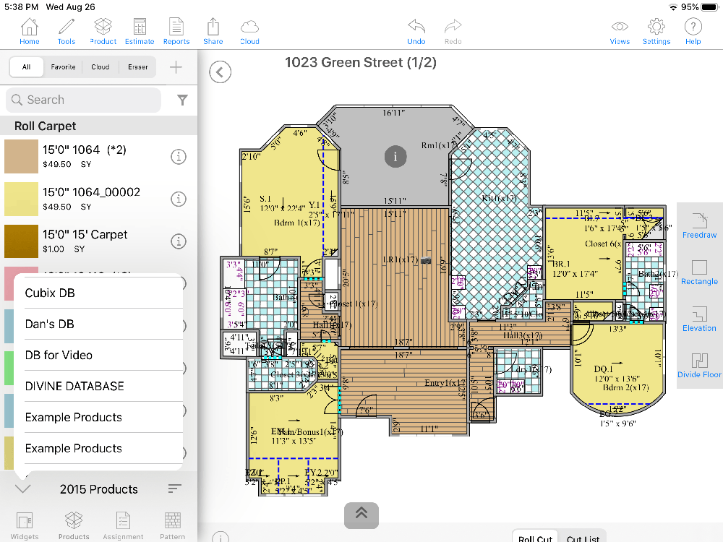Open the Views menu

point(620,30)
